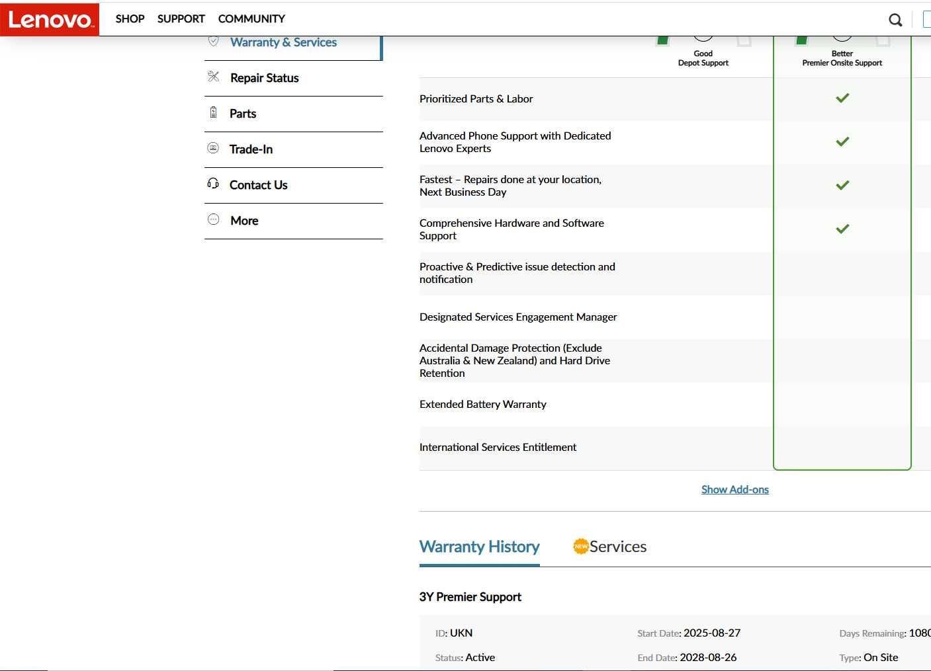This screenshot has height=671, width=931.
Task: Click the orange NEW badge beside Services
Action: pos(580,546)
